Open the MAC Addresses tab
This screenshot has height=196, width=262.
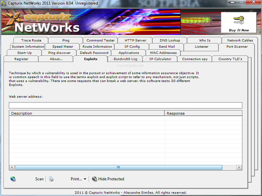pyautogui.click(x=163, y=53)
